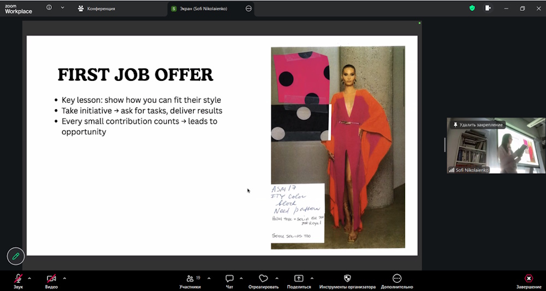This screenshot has height=291, width=546.
Task: Expand audio options arrow next to Звук
Action: [29, 278]
